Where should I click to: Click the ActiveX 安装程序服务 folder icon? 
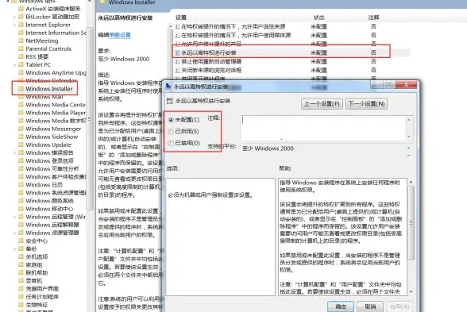click(21, 9)
